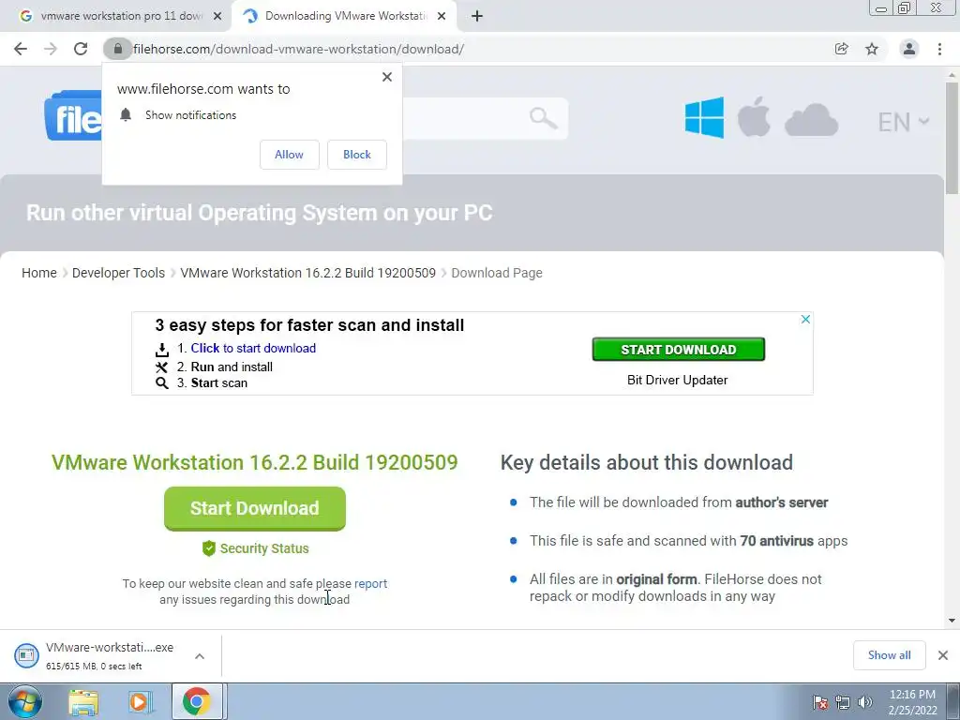This screenshot has height=720, width=960.
Task: Select the Windows platform icon
Action: point(704,117)
